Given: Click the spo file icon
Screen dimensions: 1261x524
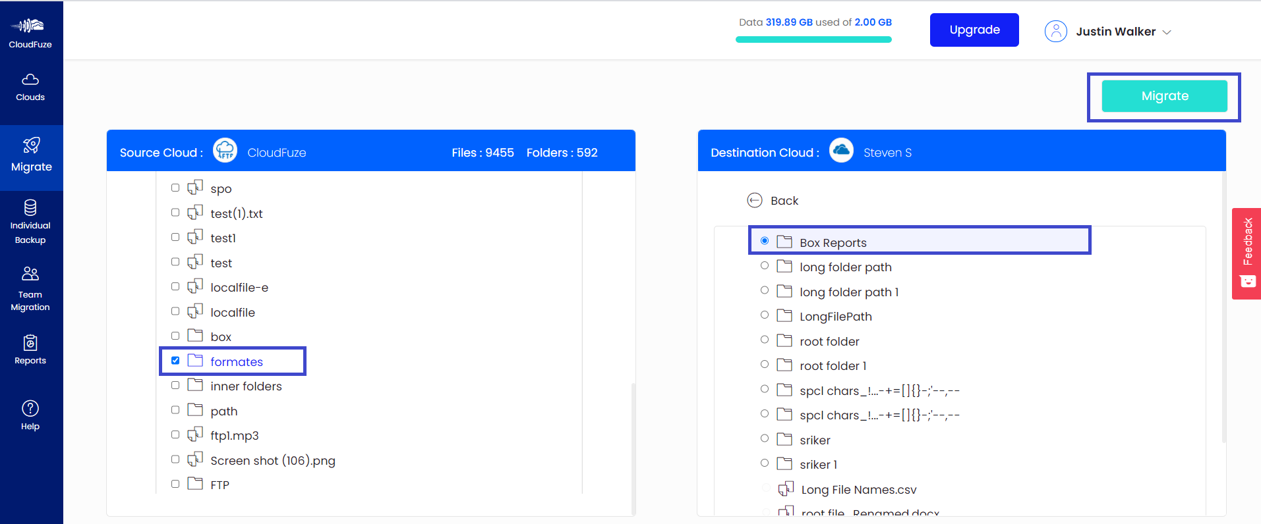Looking at the screenshot, I should click(x=194, y=188).
